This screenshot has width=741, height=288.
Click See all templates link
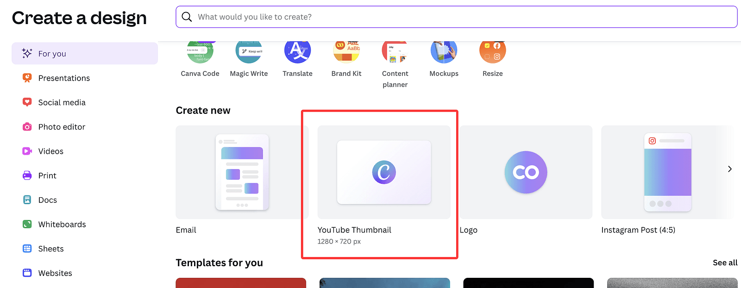point(725,263)
